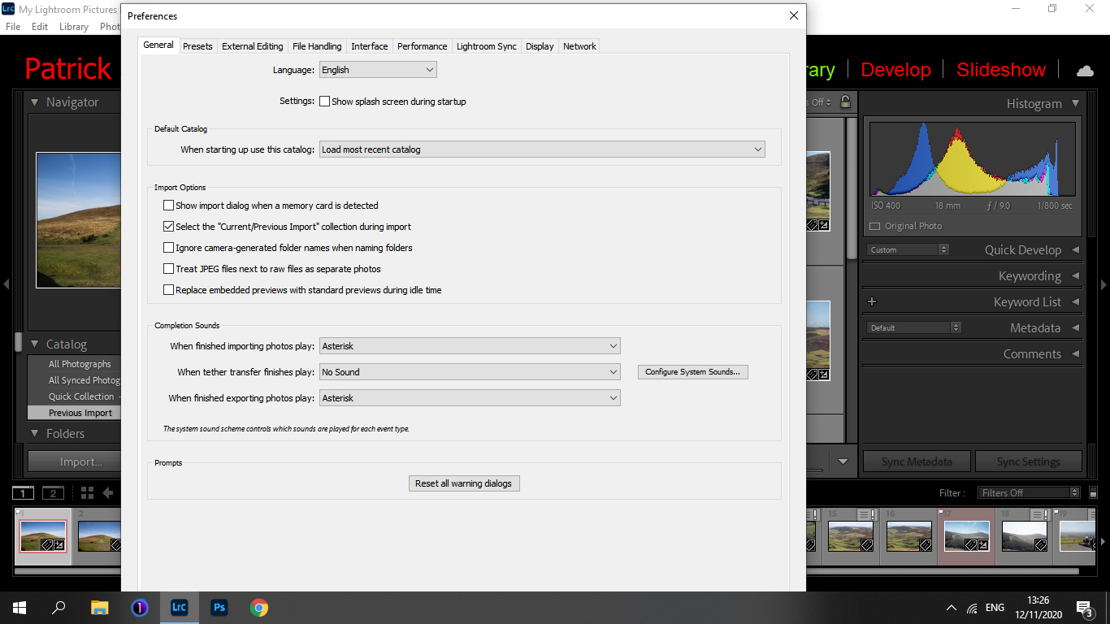Enable "Show import dialog when a memory card is detected"
Viewport: 1110px width, 624px height.
[168, 206]
